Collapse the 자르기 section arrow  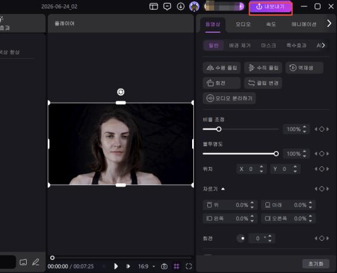[223, 189]
